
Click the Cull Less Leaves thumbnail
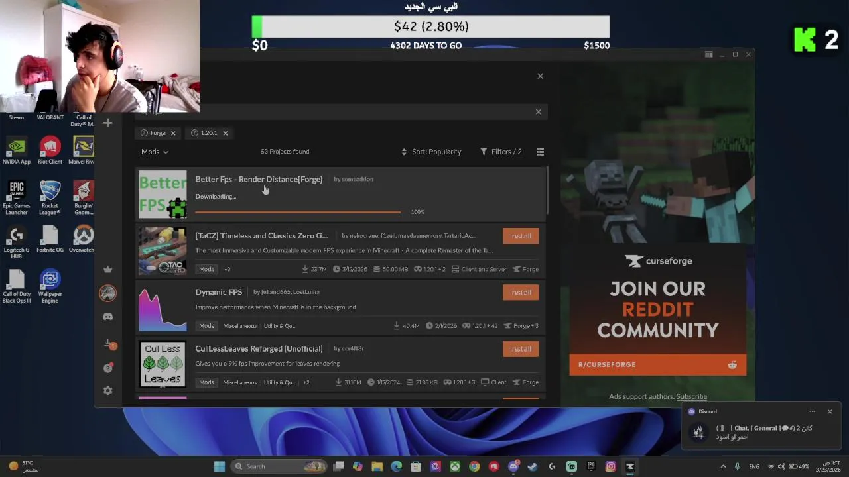[163, 364]
